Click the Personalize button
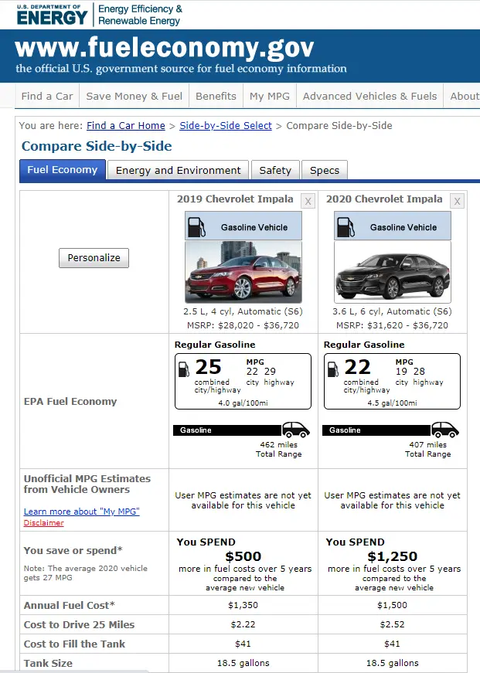The height and width of the screenshot is (673, 480). pyautogui.click(x=94, y=257)
